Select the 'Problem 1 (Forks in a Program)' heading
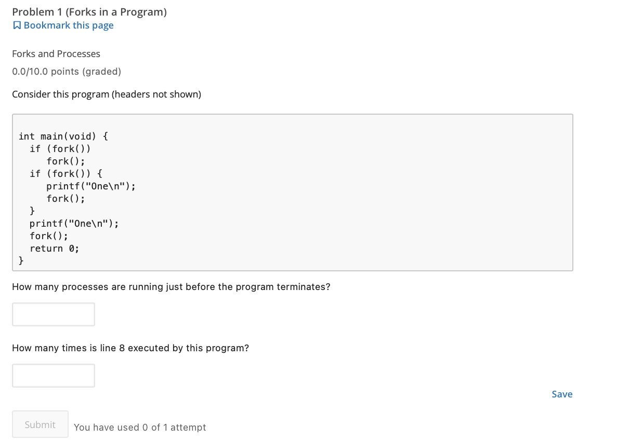 (x=89, y=12)
